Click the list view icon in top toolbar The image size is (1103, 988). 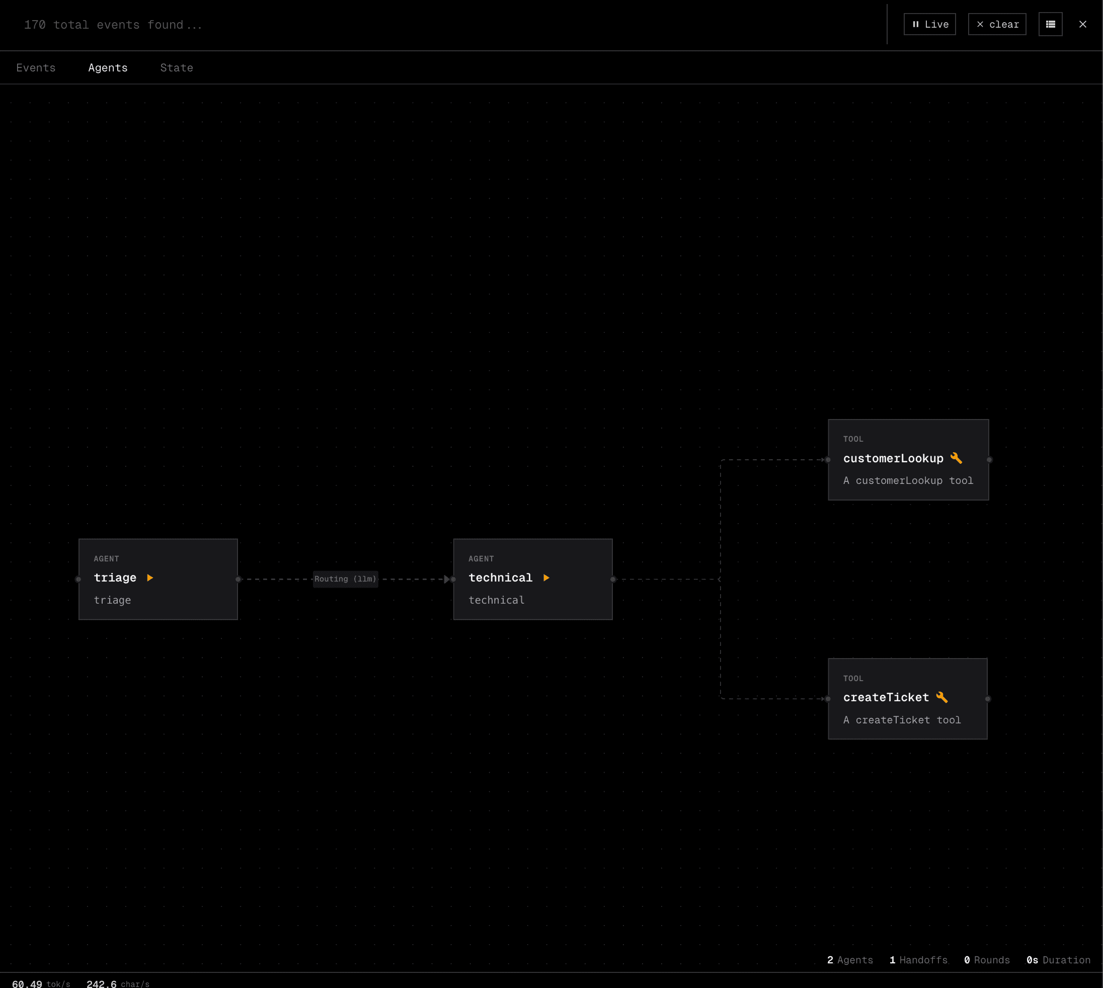pyautogui.click(x=1050, y=24)
